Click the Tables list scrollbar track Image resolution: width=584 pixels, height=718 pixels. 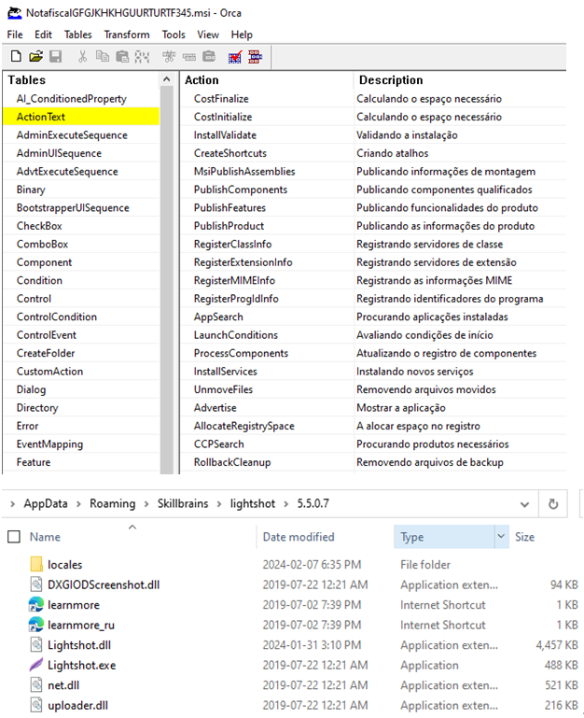pyautogui.click(x=167, y=279)
